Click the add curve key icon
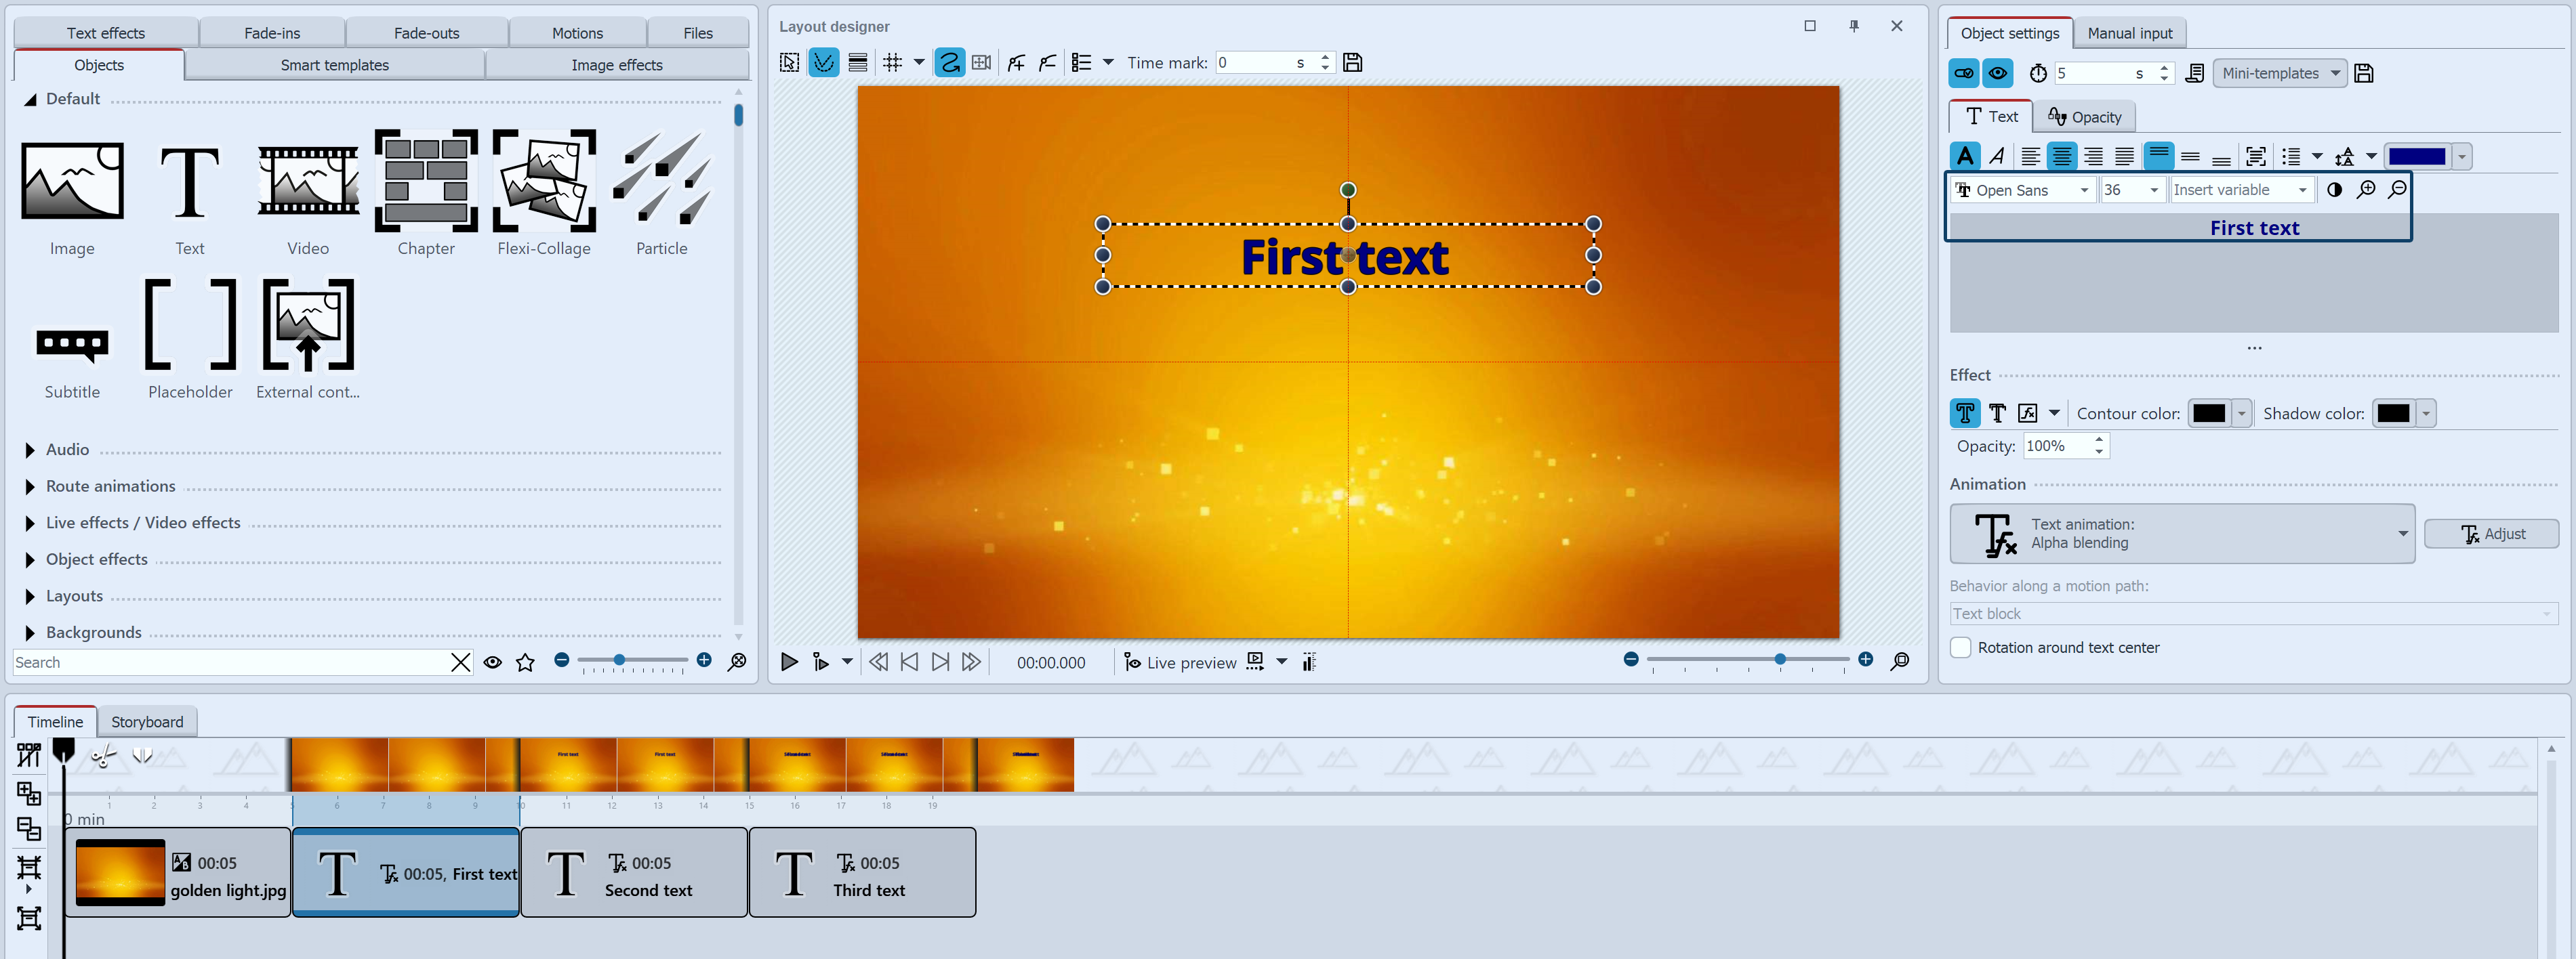 coord(1016,62)
